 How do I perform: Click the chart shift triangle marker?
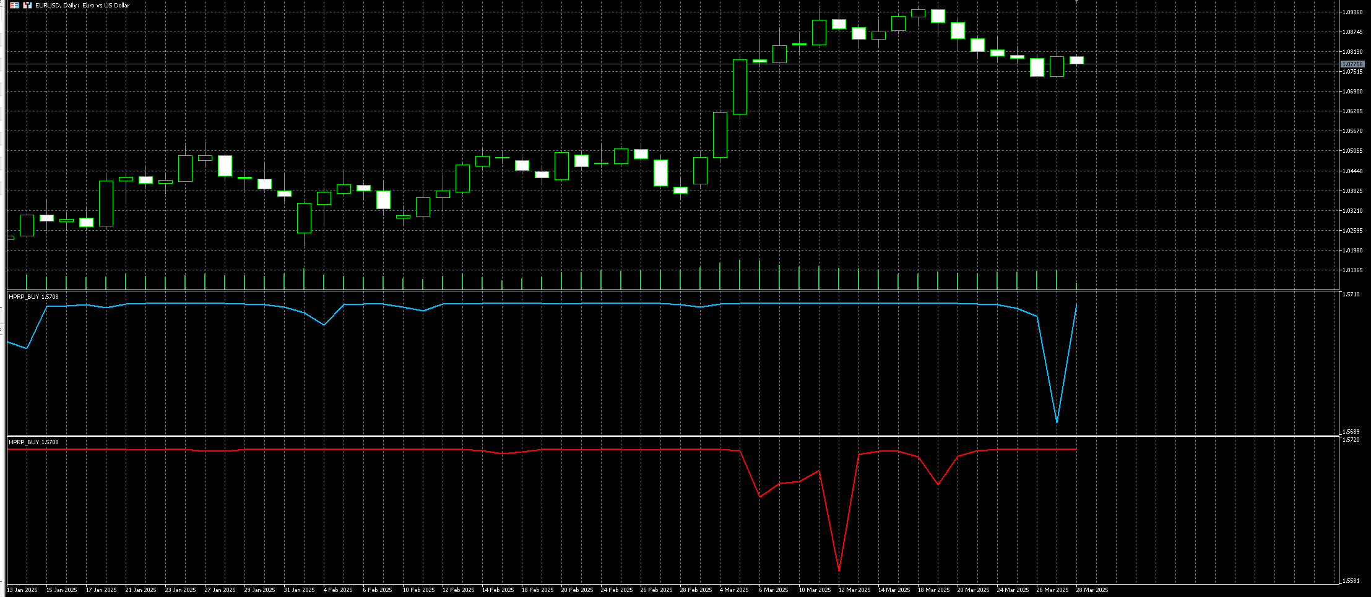(x=1077, y=2)
